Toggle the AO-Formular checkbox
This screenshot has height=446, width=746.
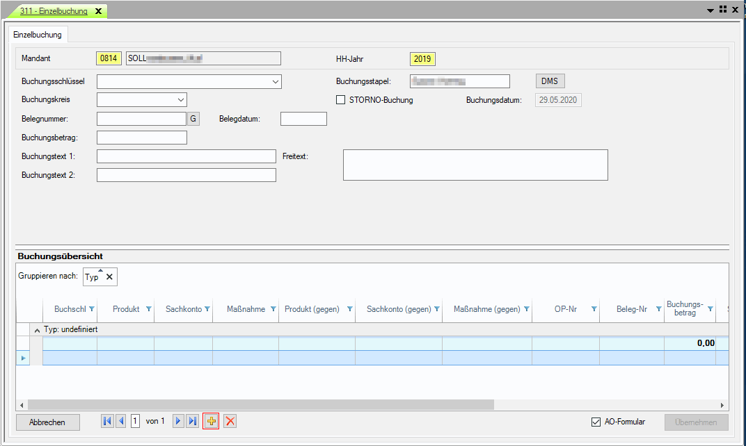pyautogui.click(x=596, y=422)
